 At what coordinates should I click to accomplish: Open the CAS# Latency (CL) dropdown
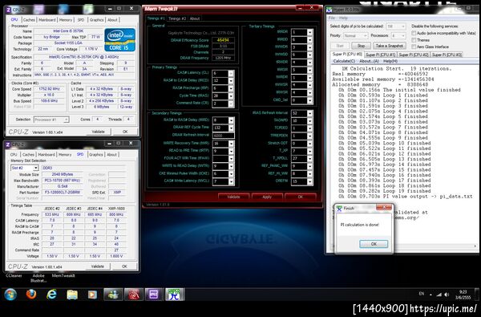pyautogui.click(x=231, y=73)
